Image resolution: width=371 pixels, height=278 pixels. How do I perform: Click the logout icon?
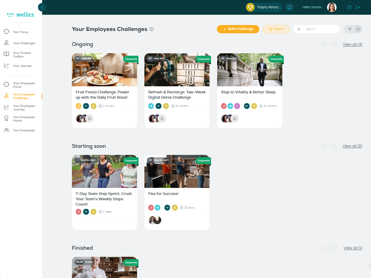click(359, 7)
